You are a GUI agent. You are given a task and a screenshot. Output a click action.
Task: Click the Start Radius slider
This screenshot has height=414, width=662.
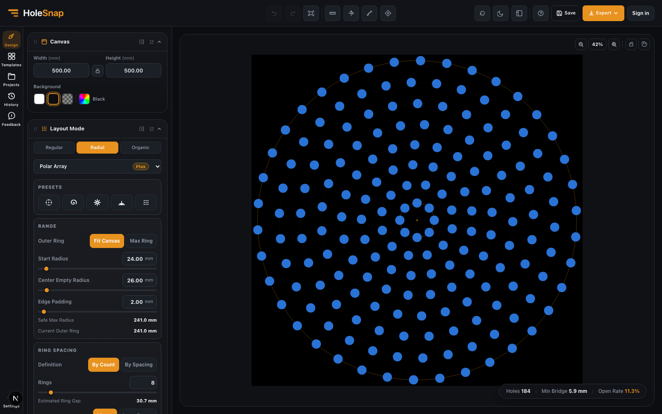pyautogui.click(x=97, y=269)
